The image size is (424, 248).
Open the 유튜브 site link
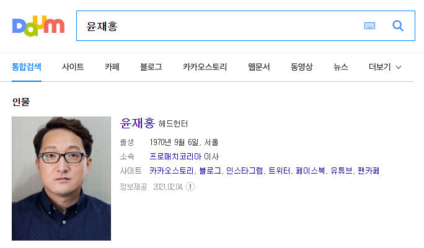[x=342, y=170]
